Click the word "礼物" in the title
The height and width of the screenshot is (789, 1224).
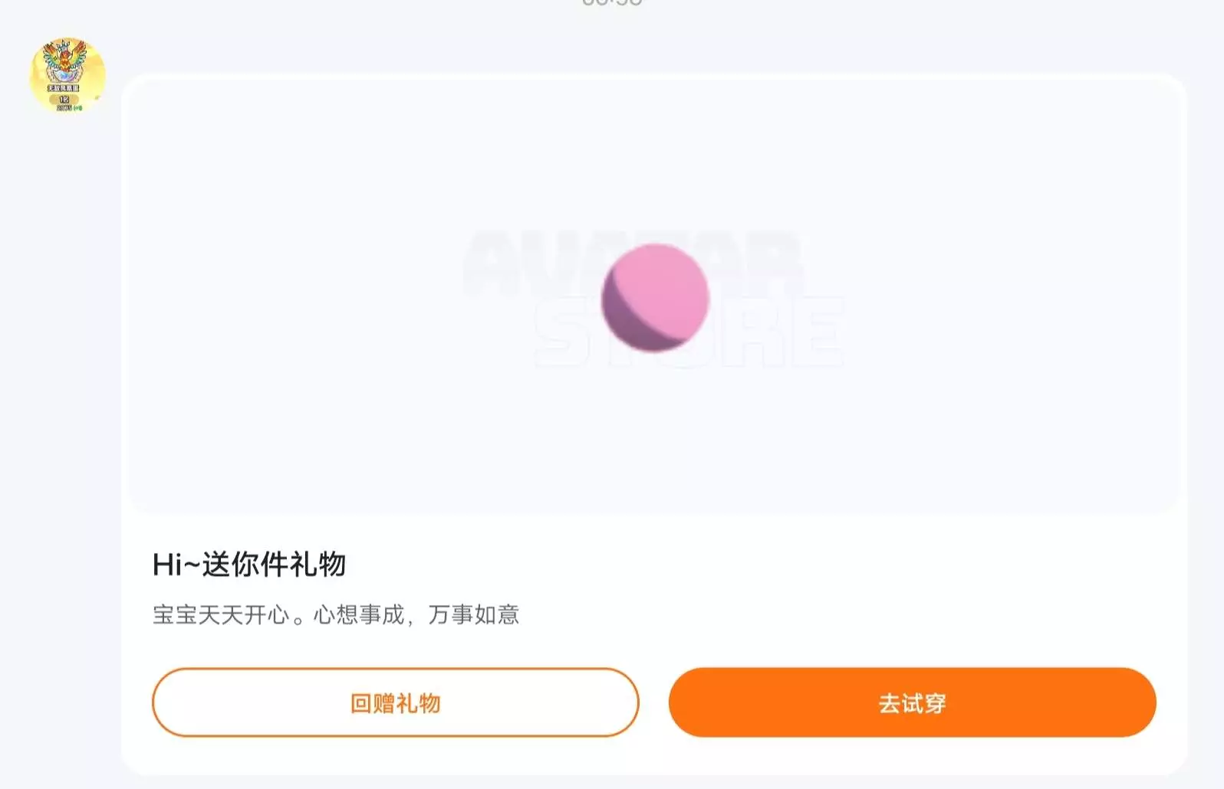(318, 565)
